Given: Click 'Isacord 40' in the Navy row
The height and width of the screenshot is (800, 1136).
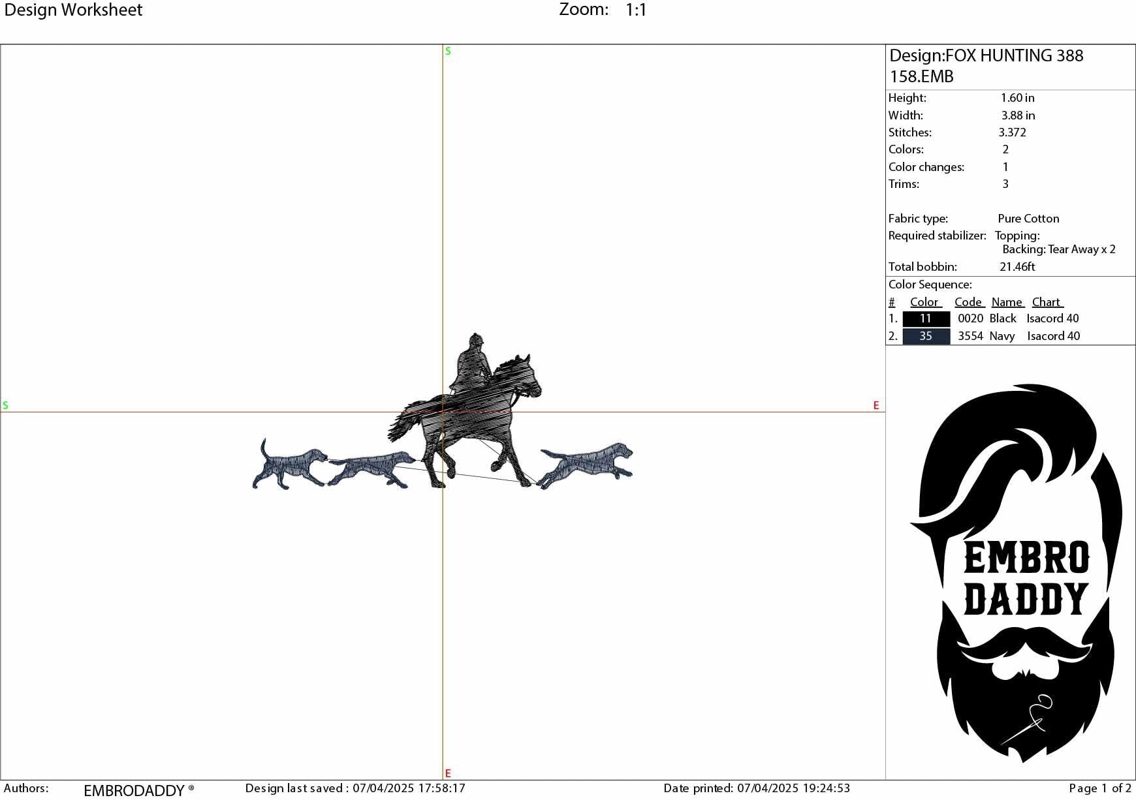Looking at the screenshot, I should [1053, 336].
